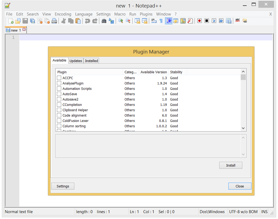Click the Replace toolbar icon
This screenshot has height=219, width=278.
(111, 21)
